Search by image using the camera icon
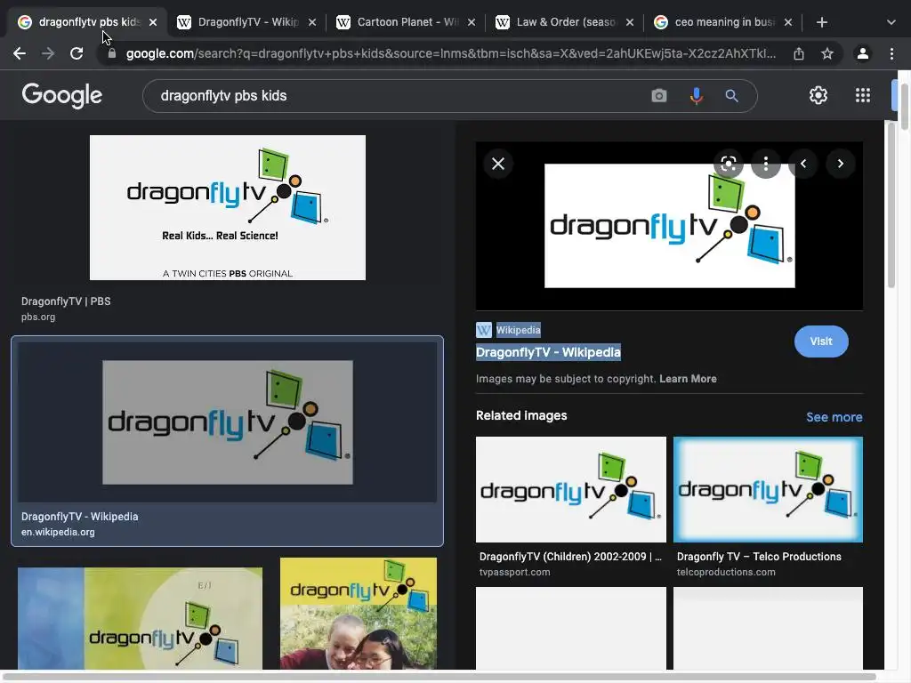Screen dimensions: 911x683 (x=659, y=95)
